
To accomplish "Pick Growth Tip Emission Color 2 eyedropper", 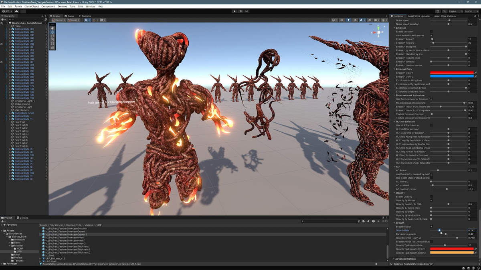I will pyautogui.click(x=476, y=253).
